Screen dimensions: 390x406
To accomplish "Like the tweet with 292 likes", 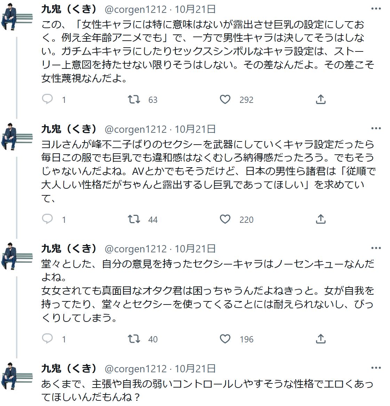I will coord(225,99).
